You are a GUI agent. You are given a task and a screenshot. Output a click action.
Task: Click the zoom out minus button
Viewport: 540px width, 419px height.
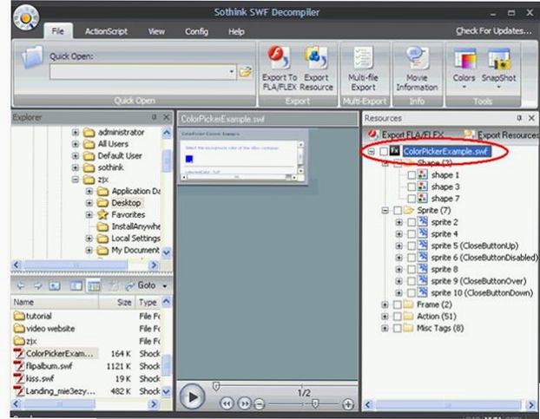pos(260,404)
